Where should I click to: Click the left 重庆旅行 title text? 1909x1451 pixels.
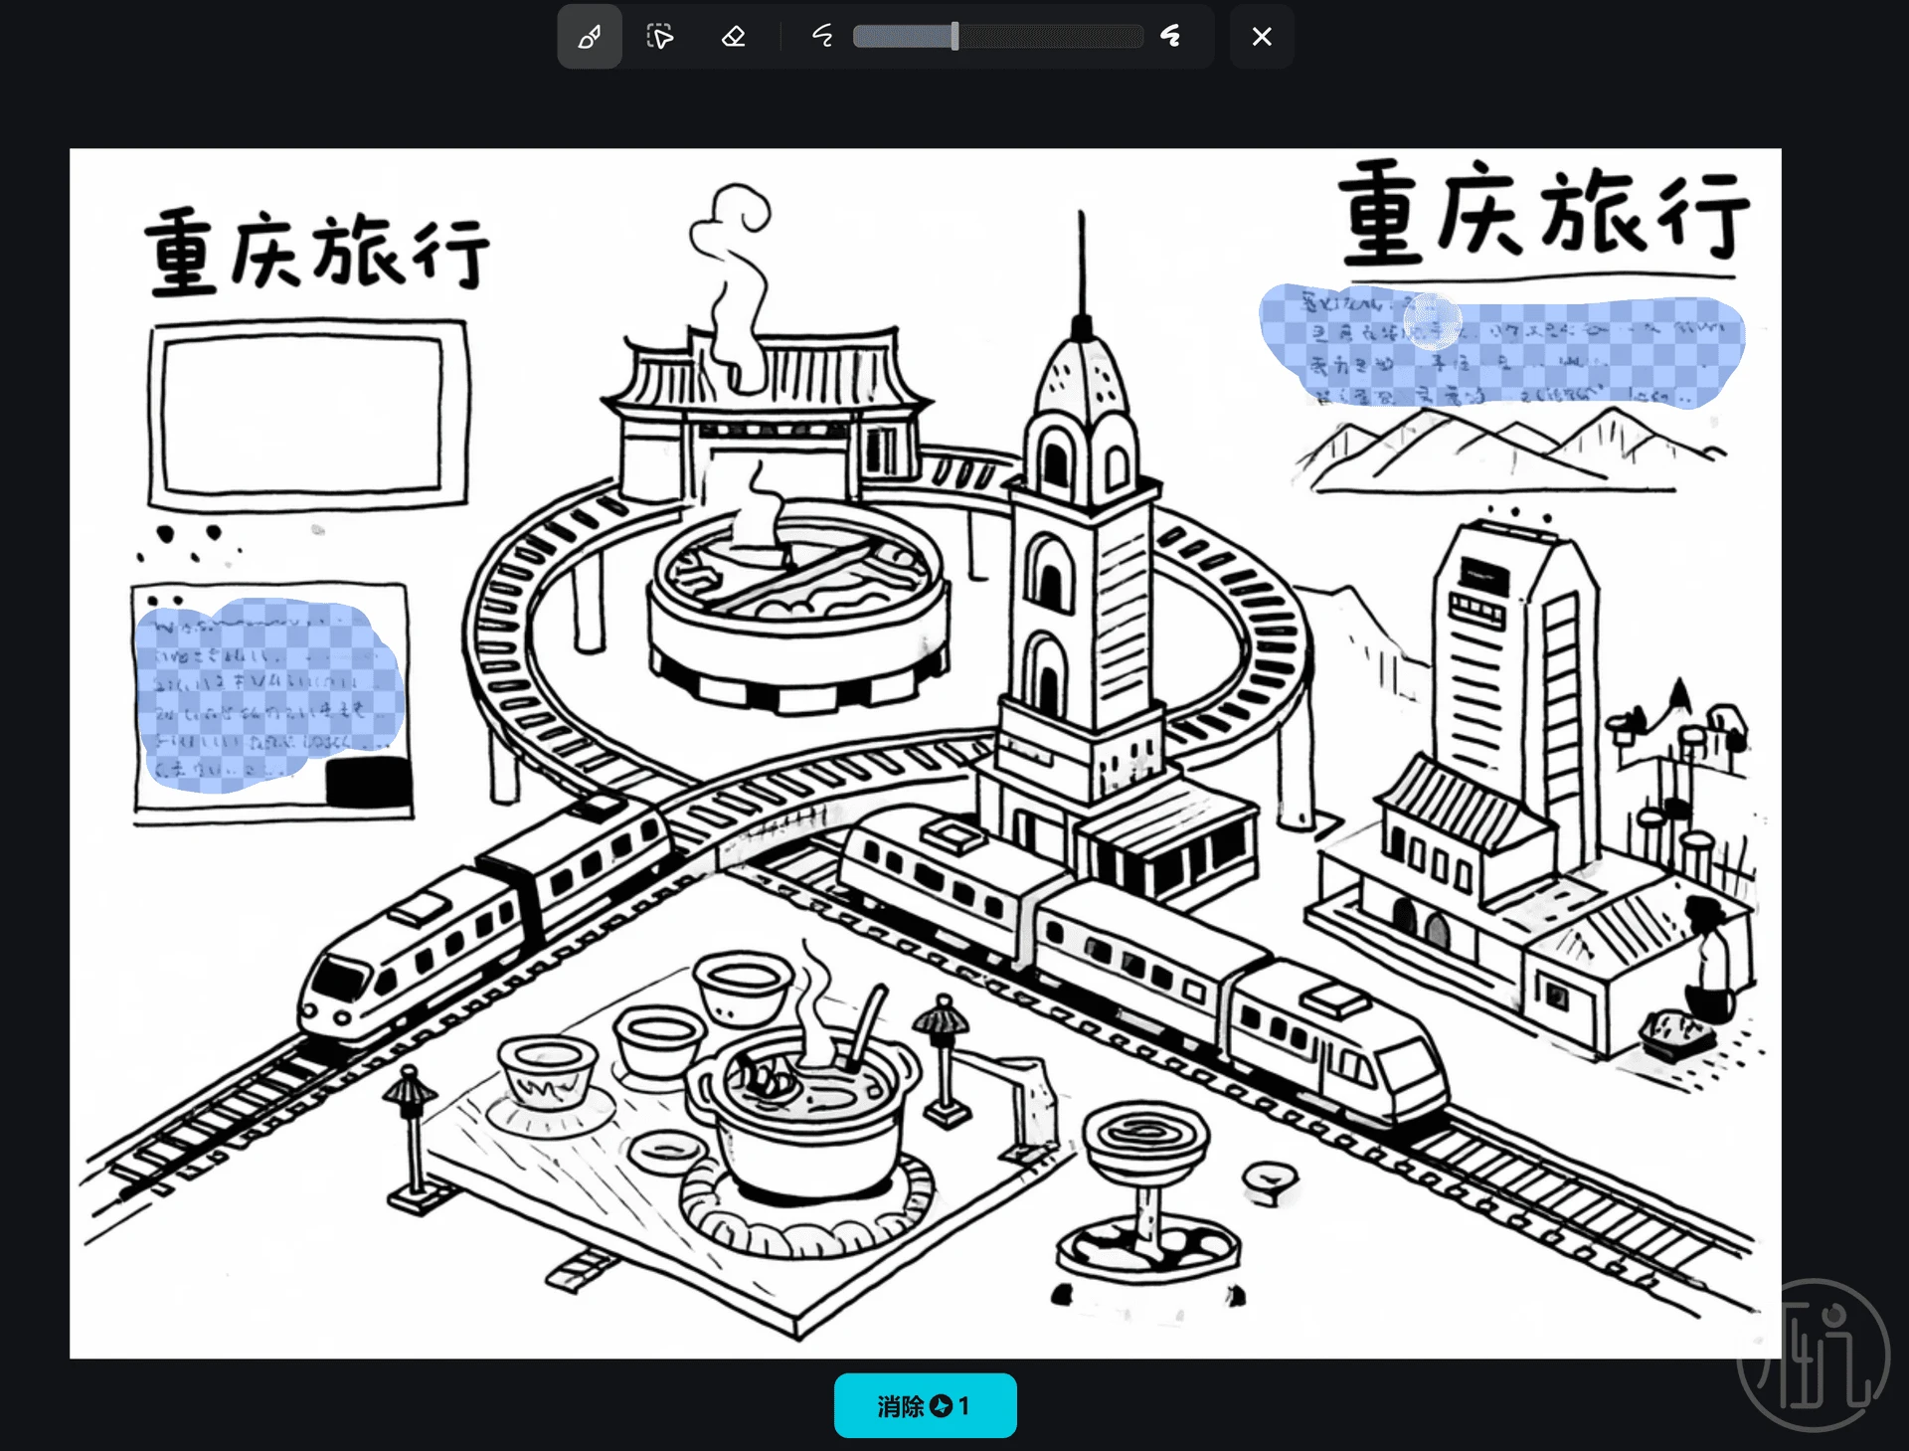click(317, 252)
